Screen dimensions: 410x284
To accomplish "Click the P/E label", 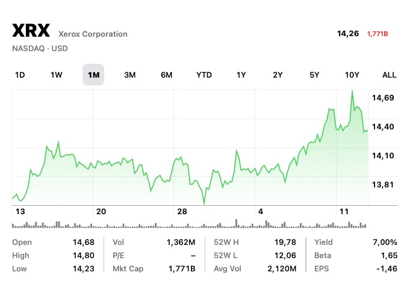I will tap(119, 255).
